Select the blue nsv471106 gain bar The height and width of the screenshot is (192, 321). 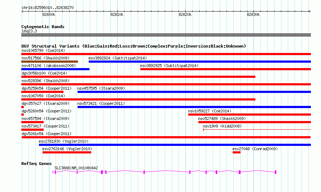pyautogui.click(x=55, y=69)
